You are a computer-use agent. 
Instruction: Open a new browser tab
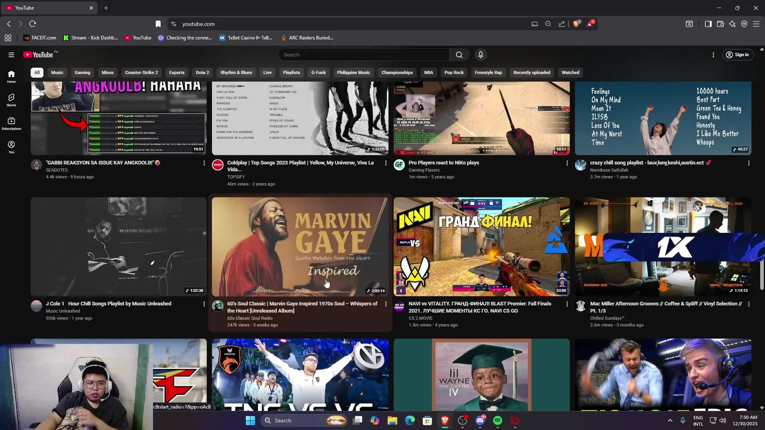tap(106, 8)
